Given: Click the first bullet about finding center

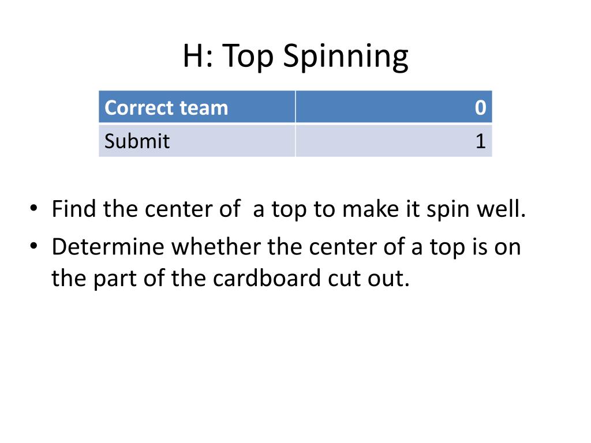Looking at the screenshot, I should [x=289, y=209].
